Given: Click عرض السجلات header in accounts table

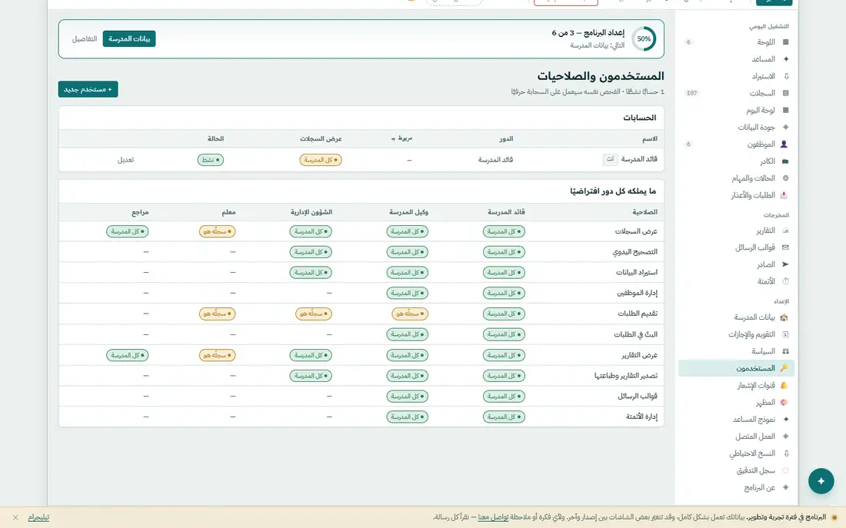Looking at the screenshot, I should coord(321,138).
